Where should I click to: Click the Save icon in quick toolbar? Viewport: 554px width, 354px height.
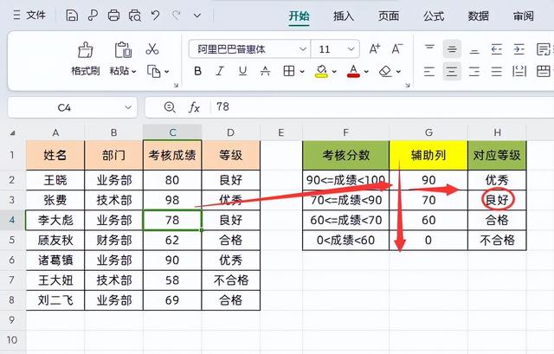pos(72,16)
